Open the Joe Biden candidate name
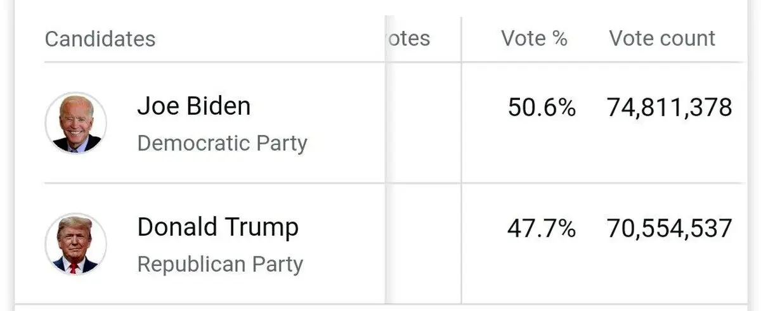 [193, 106]
